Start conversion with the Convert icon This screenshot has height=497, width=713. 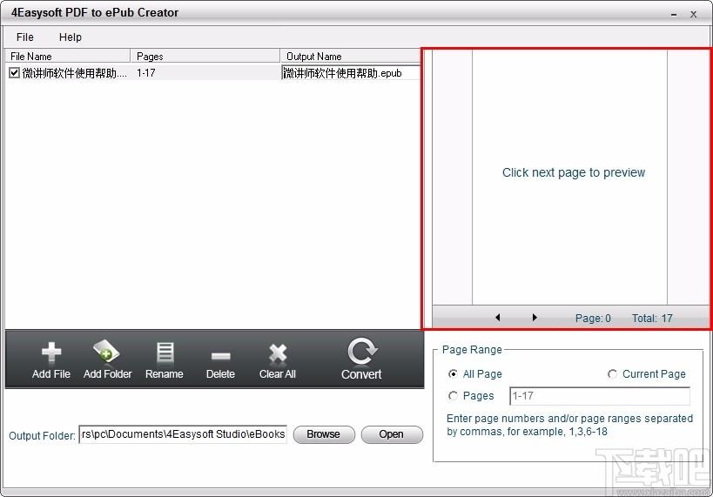click(x=361, y=352)
